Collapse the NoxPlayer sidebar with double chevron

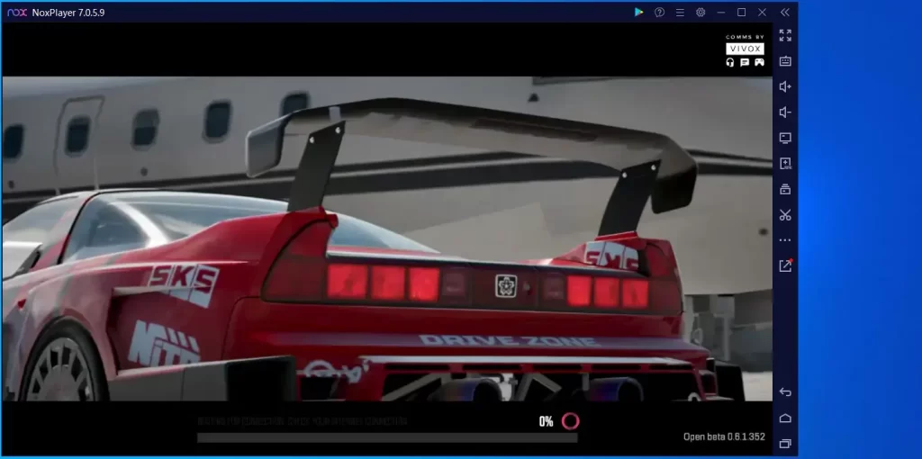pyautogui.click(x=785, y=13)
